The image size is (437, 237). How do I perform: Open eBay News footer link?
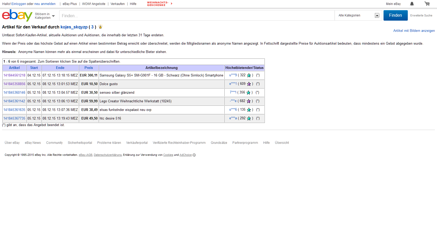tap(33, 143)
